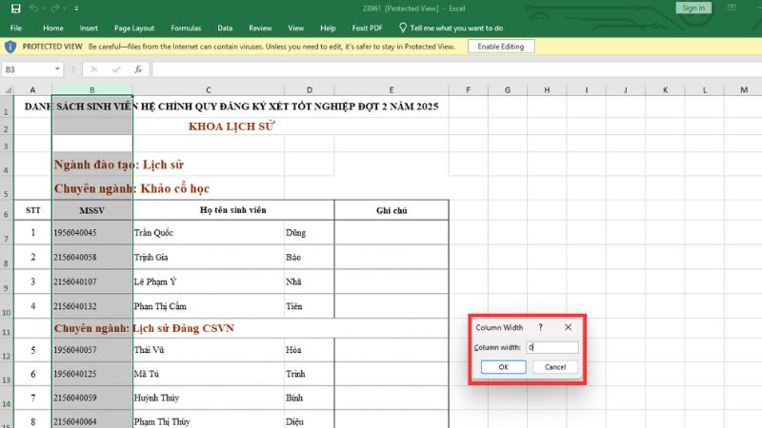
Task: Click the formula bar Enter checkmark icon
Action: click(x=115, y=69)
